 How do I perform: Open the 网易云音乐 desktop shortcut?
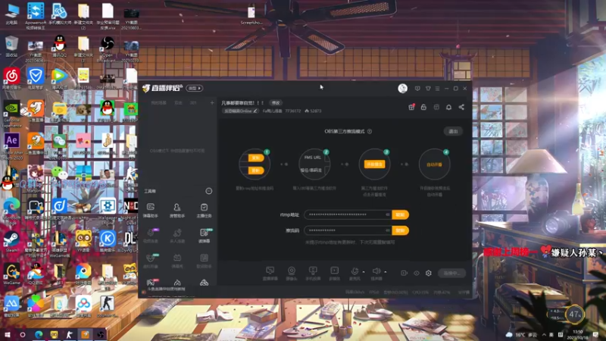tap(11, 80)
